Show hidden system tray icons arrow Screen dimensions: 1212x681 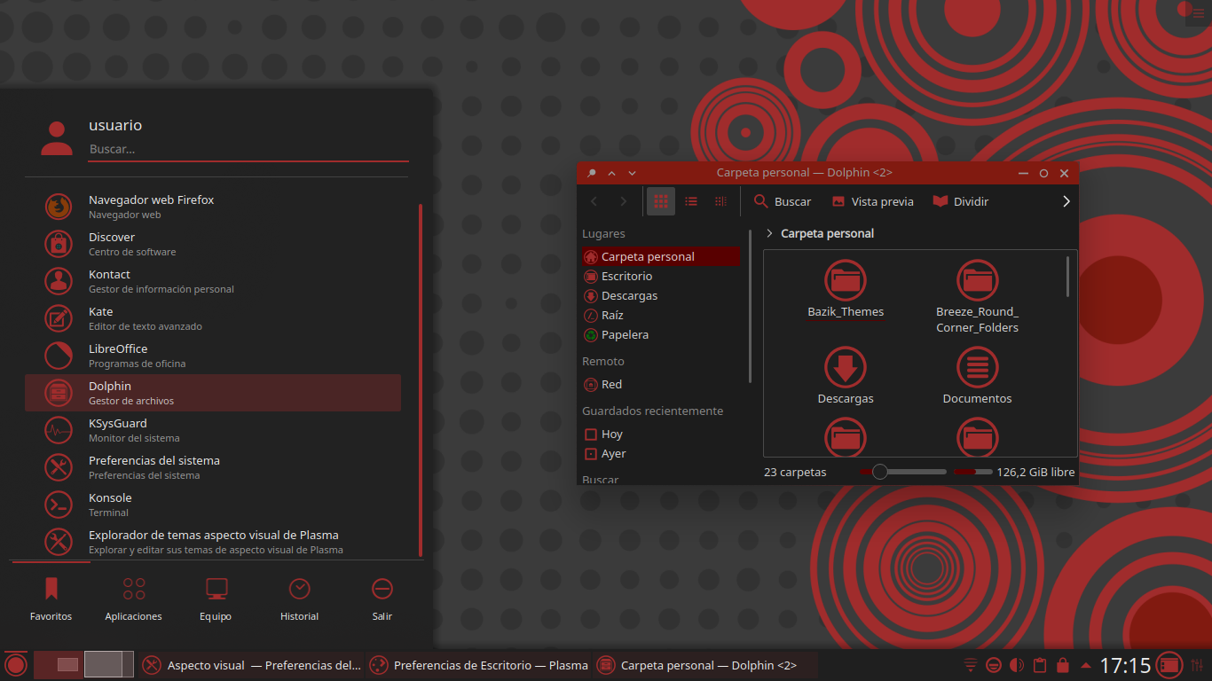(1086, 665)
